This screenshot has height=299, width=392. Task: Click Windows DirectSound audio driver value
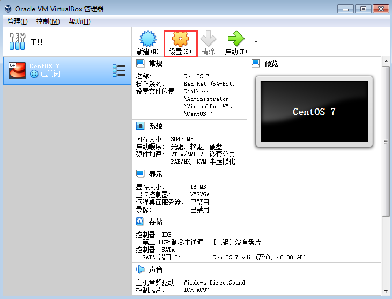(215, 282)
